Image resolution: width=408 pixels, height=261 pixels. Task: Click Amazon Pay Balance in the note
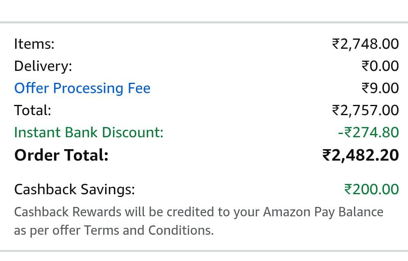pyautogui.click(x=323, y=212)
